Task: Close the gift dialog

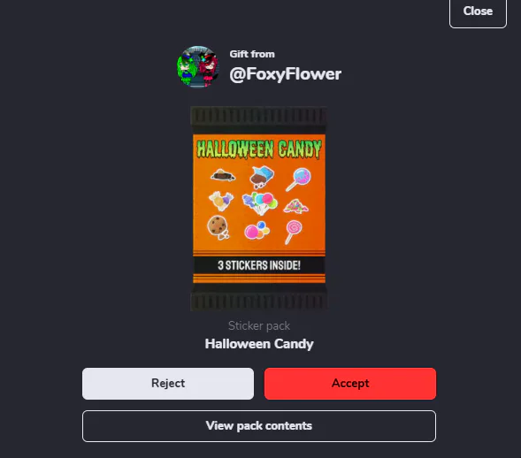Action: coord(478,11)
